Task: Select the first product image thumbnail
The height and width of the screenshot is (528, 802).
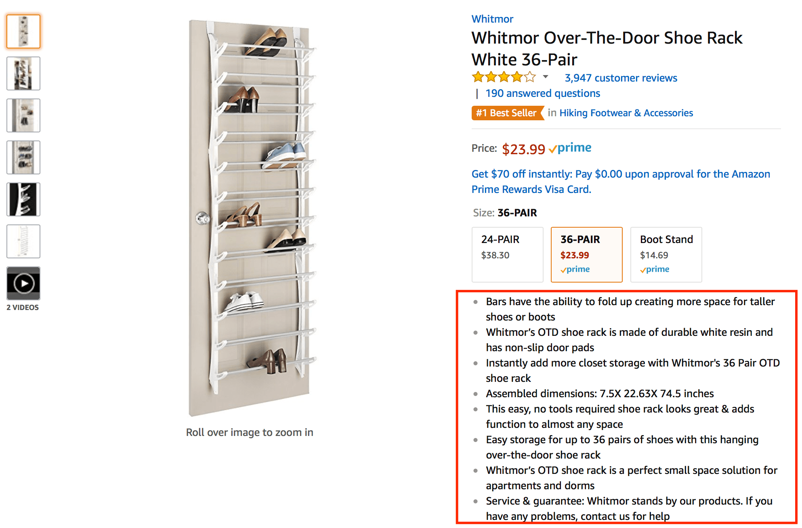Action: (23, 31)
